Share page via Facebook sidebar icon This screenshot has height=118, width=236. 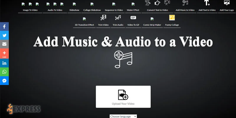[x=4, y=27]
